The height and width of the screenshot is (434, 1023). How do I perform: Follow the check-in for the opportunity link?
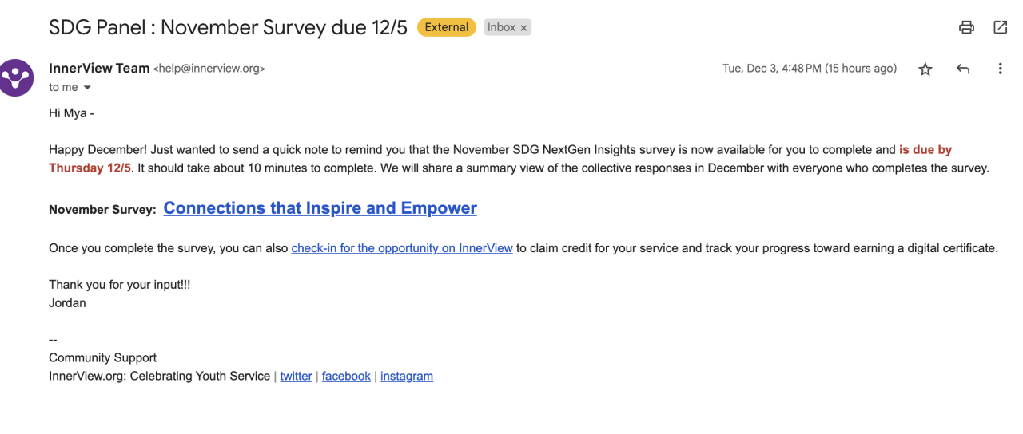point(402,248)
